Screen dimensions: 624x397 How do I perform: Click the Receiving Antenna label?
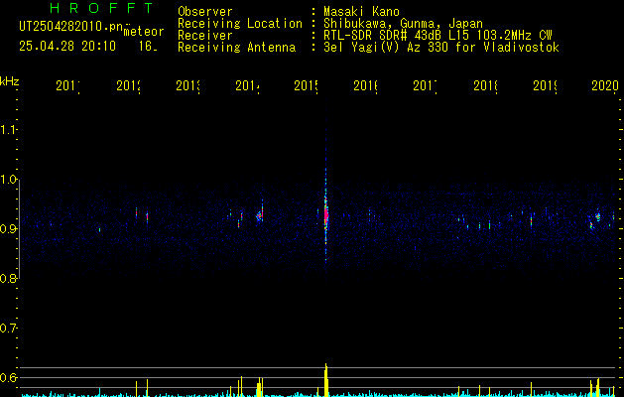pos(236,48)
